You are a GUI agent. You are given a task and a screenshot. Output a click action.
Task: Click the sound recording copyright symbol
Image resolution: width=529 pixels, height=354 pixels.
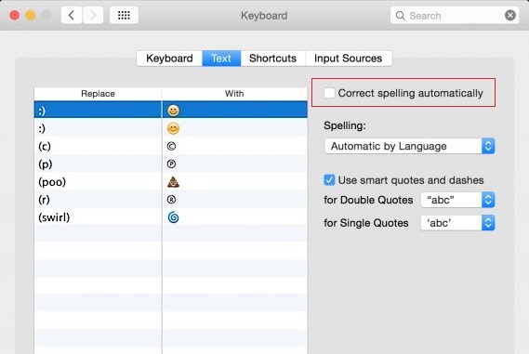pyautogui.click(x=171, y=164)
